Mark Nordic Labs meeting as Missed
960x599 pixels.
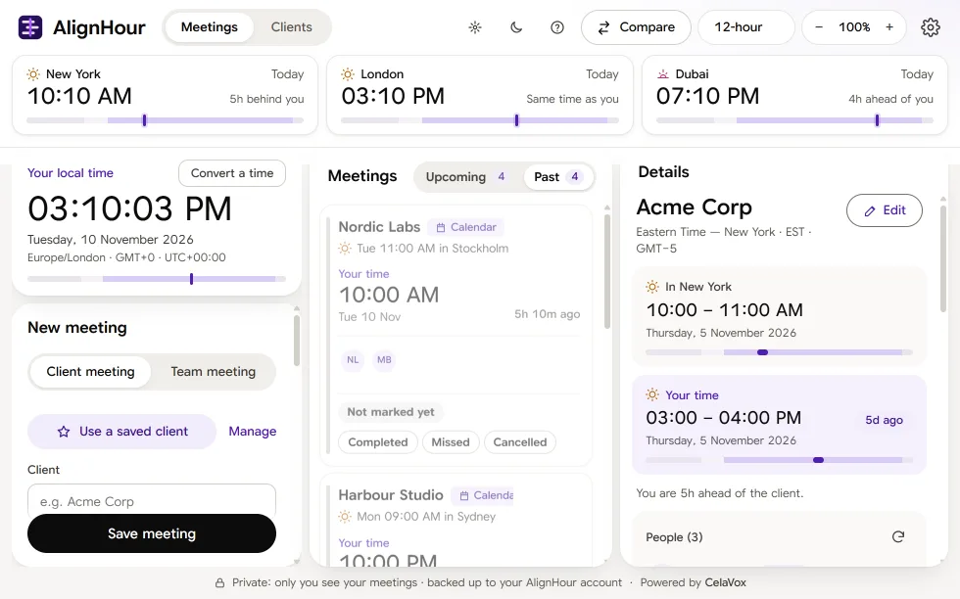tap(451, 441)
